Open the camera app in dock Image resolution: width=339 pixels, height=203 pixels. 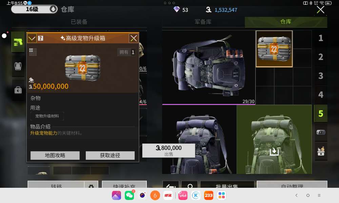click(142, 195)
